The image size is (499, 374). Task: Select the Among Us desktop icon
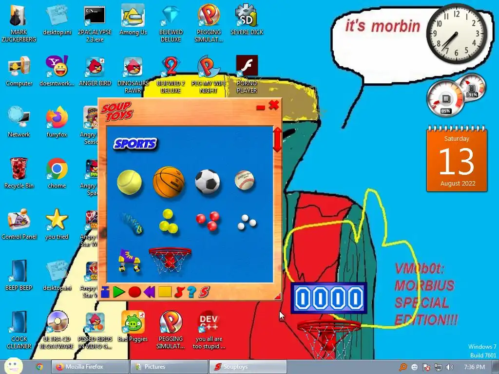click(x=133, y=20)
